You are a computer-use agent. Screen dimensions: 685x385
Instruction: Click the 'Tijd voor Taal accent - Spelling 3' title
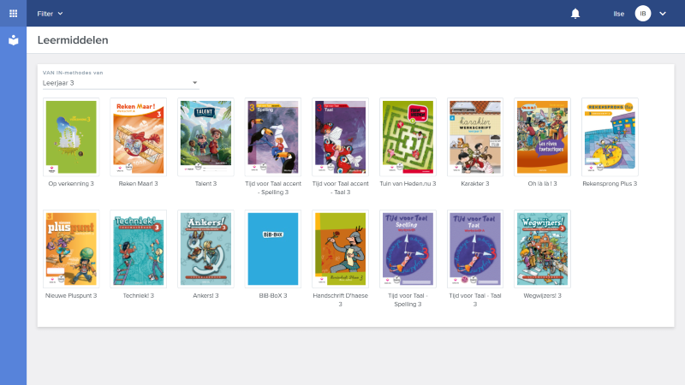(273, 188)
